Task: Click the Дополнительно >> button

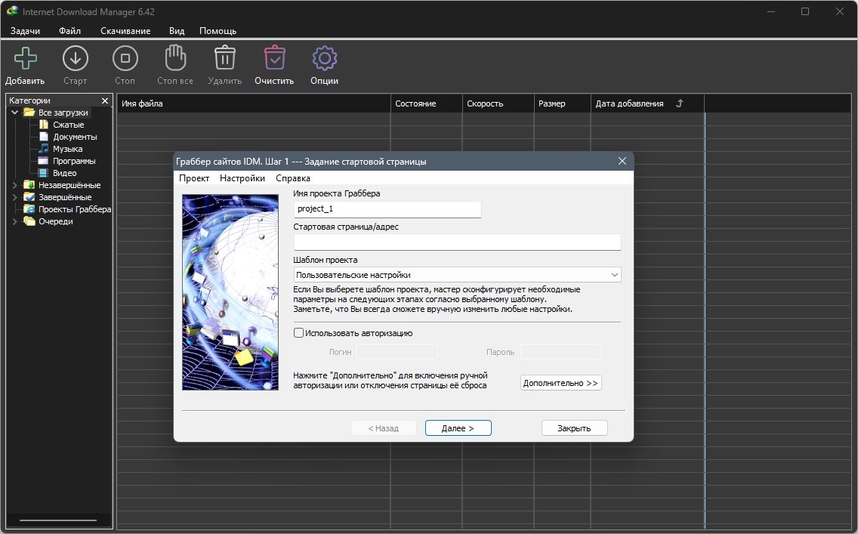Action: pyautogui.click(x=561, y=382)
